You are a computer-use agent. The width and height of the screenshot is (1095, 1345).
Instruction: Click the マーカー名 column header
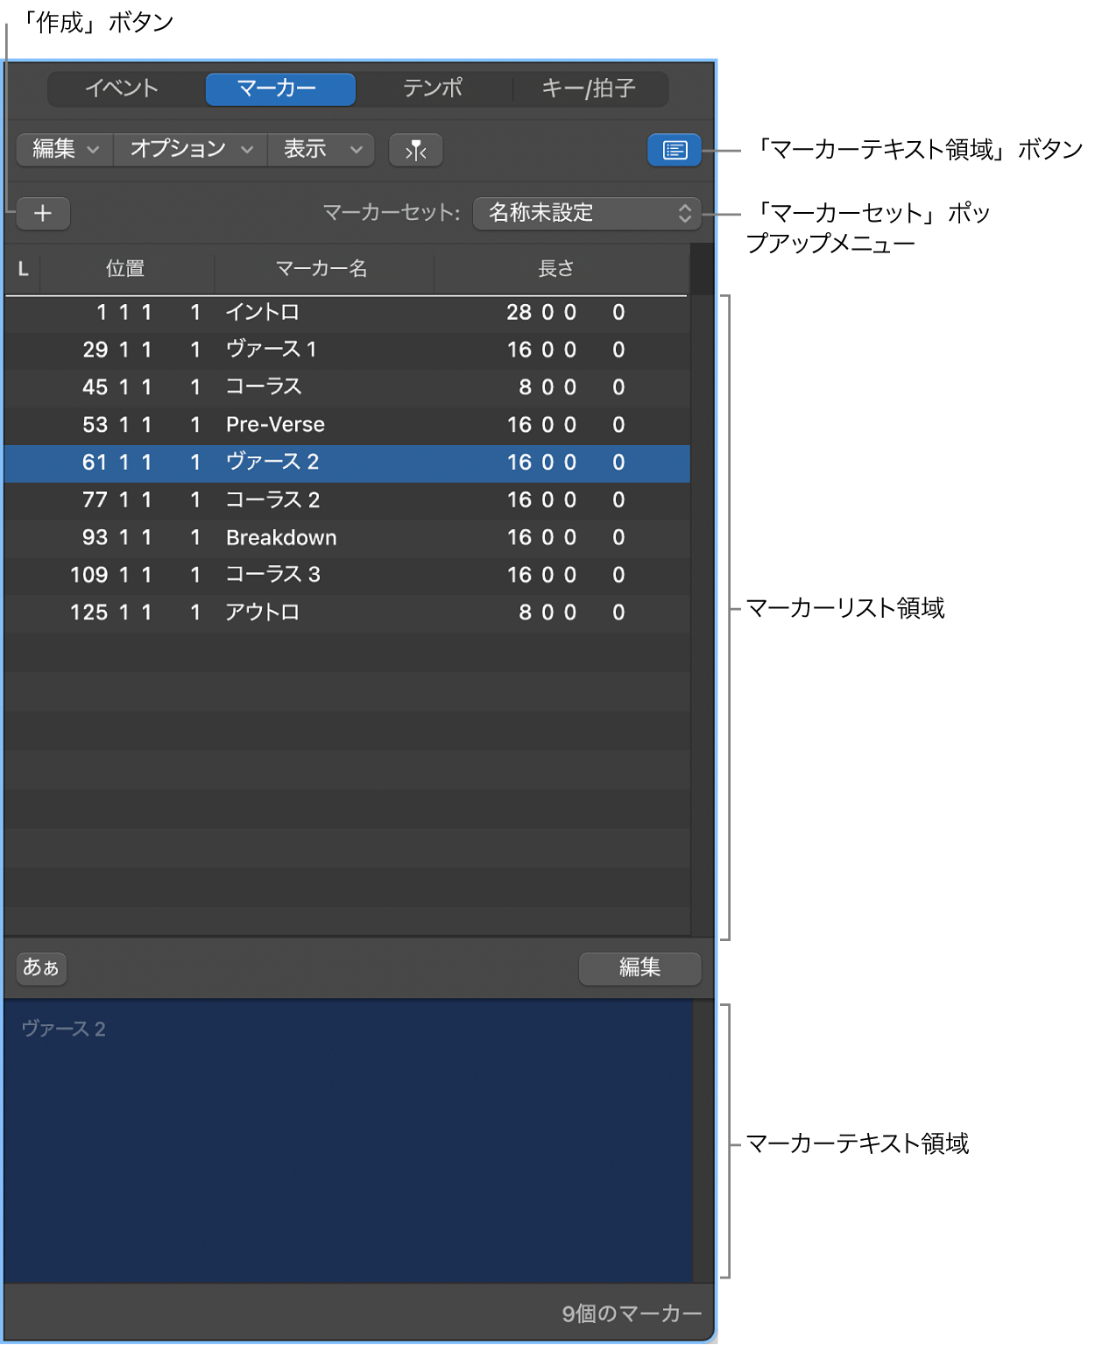tap(324, 269)
